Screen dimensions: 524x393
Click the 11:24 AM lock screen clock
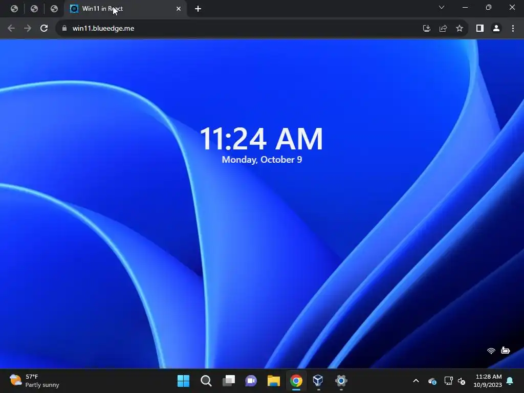(x=261, y=139)
